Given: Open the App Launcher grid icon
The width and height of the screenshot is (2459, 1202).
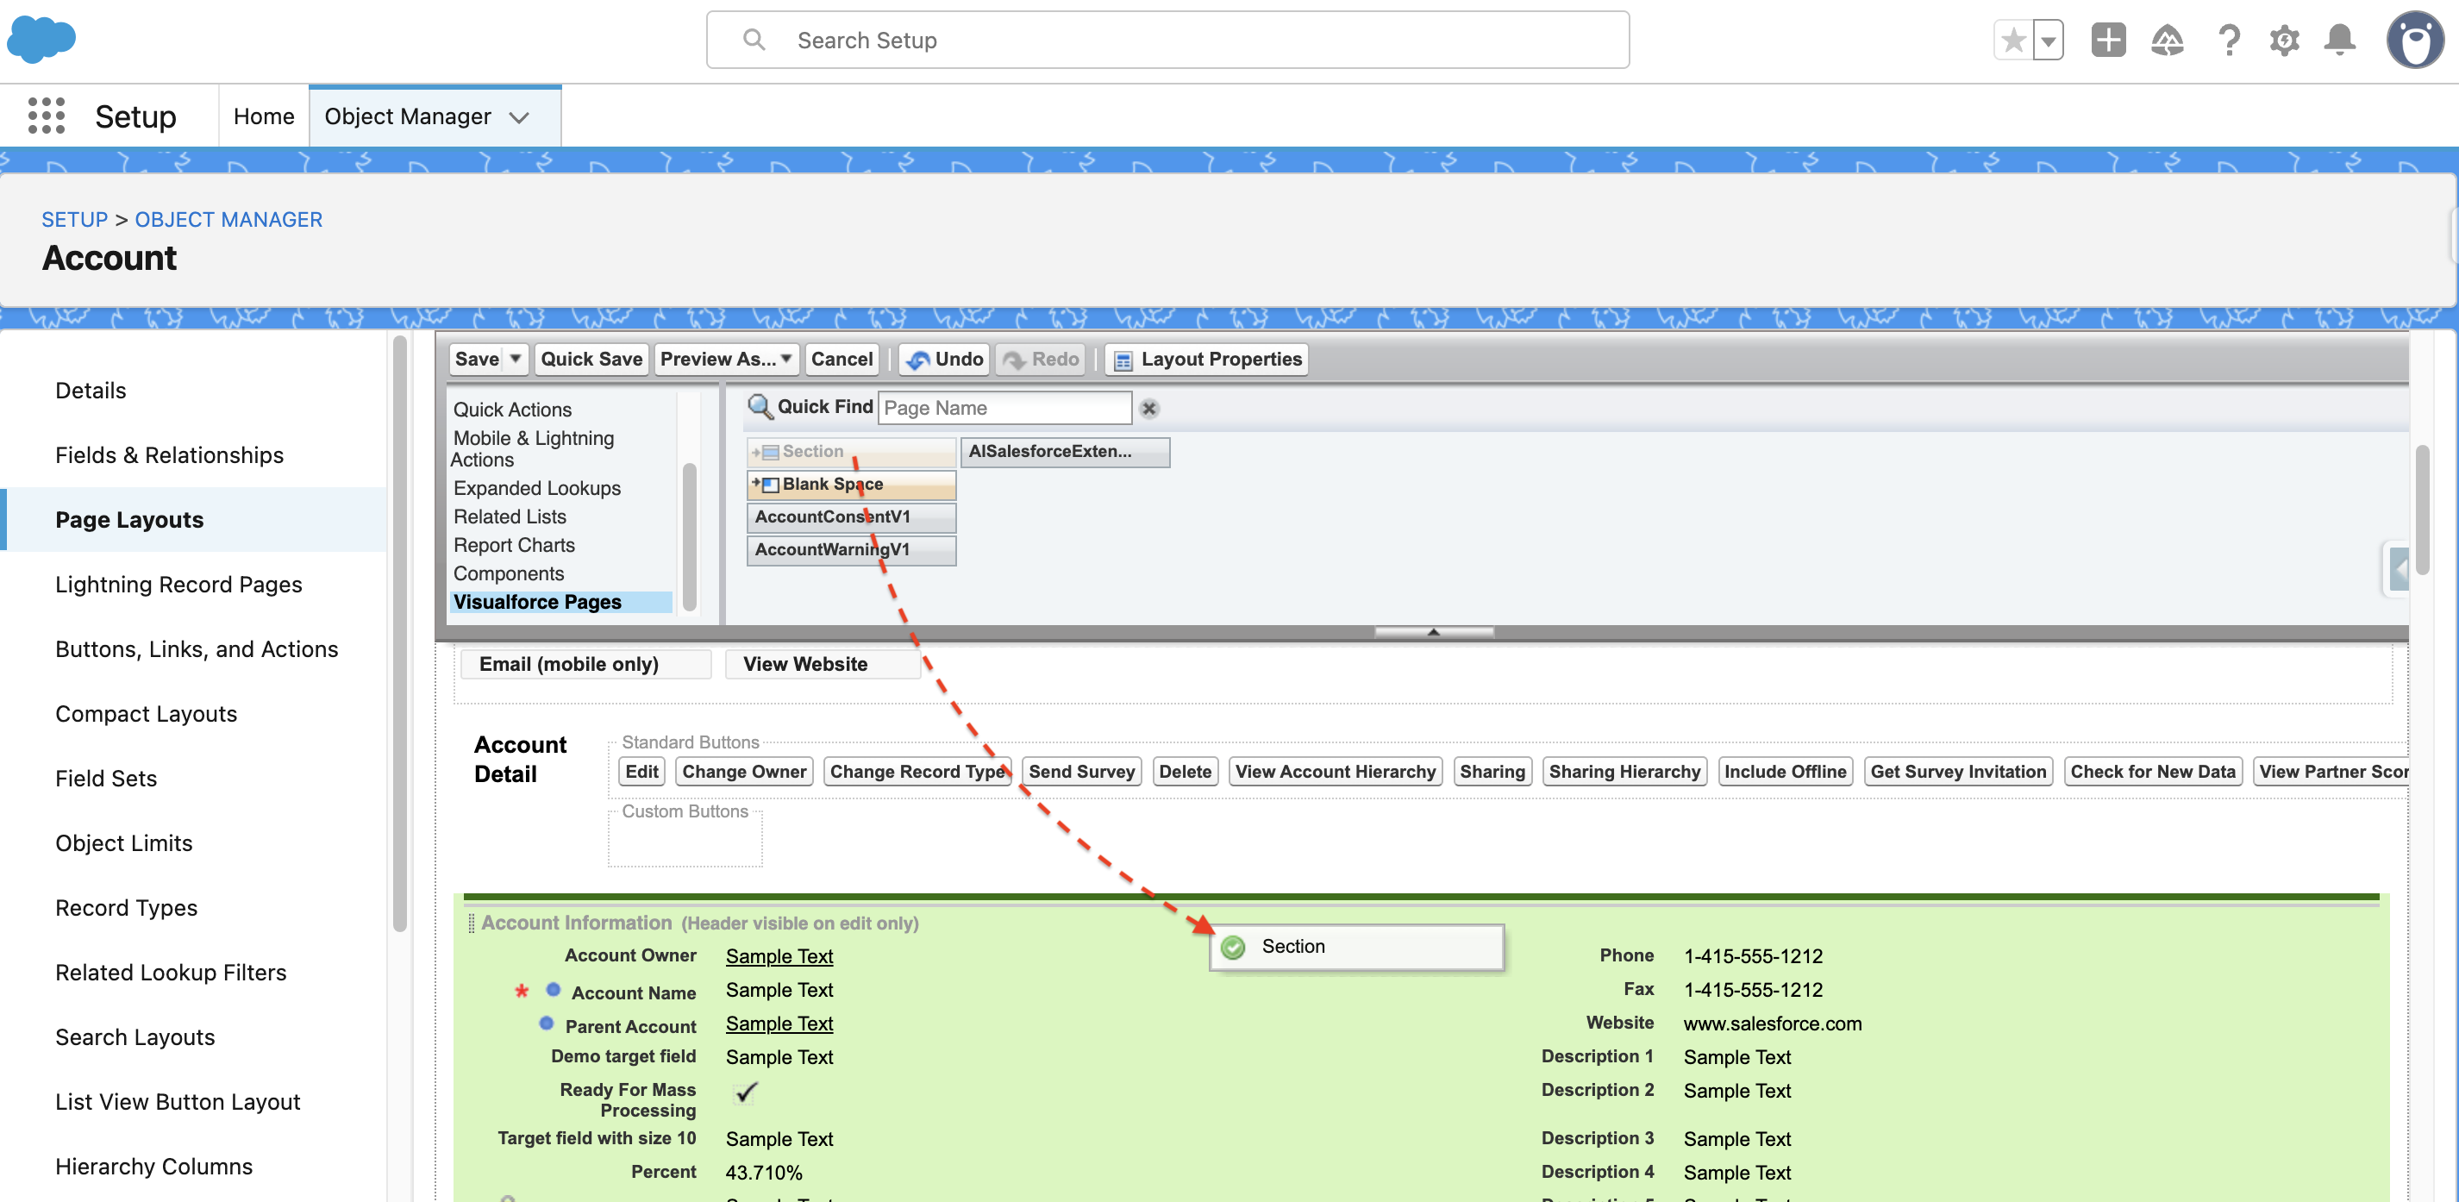Looking at the screenshot, I should point(46,116).
